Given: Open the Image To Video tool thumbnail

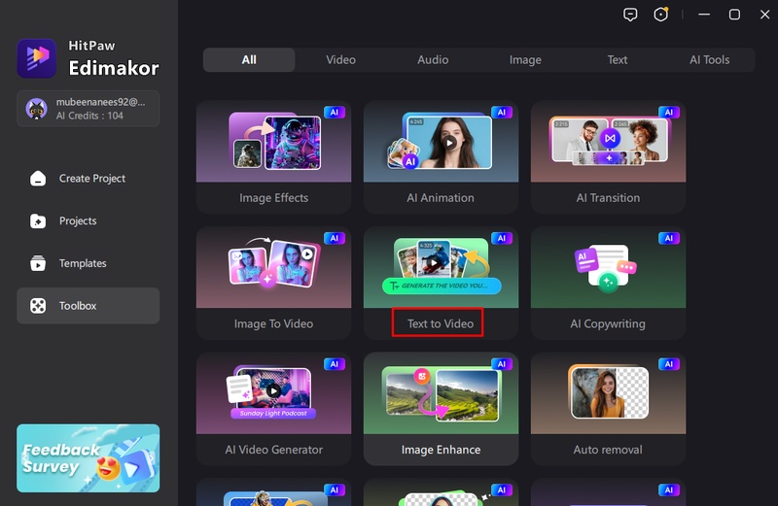Looking at the screenshot, I should tap(274, 267).
